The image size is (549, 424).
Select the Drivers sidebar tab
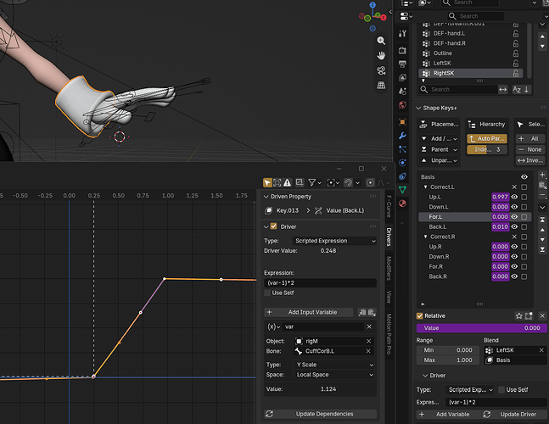pyautogui.click(x=389, y=237)
